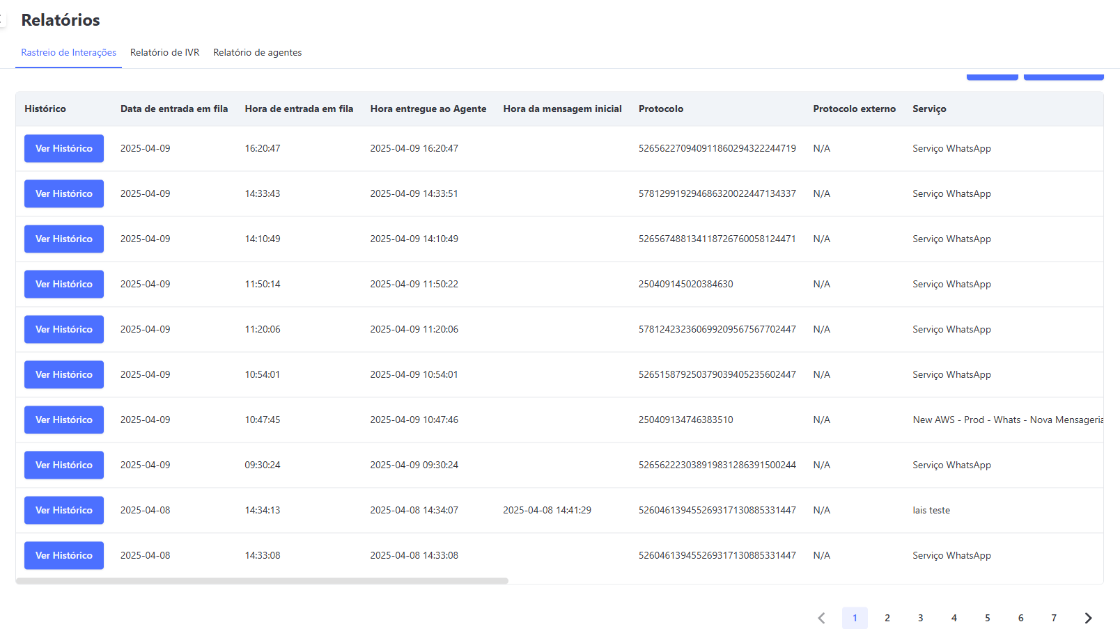The height and width of the screenshot is (638, 1120).
Task: Navigate to page 3 in pagination
Action: tap(921, 618)
